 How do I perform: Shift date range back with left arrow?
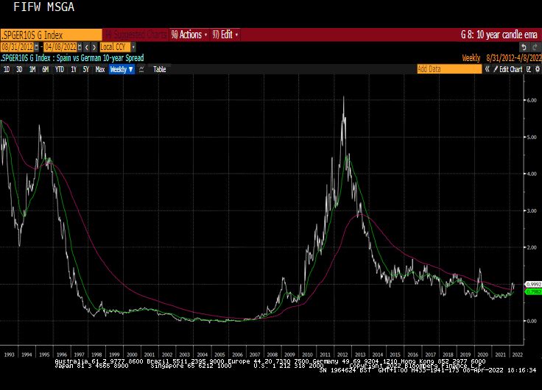(87, 47)
